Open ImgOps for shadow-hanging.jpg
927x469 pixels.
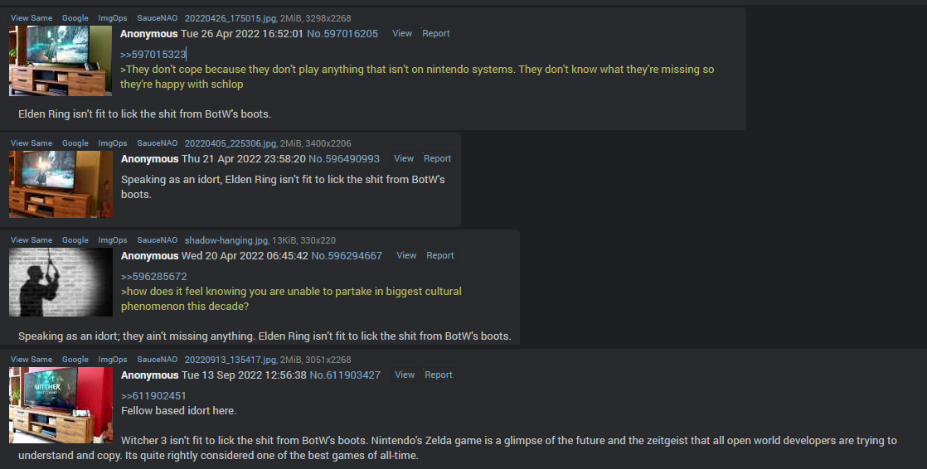point(112,240)
